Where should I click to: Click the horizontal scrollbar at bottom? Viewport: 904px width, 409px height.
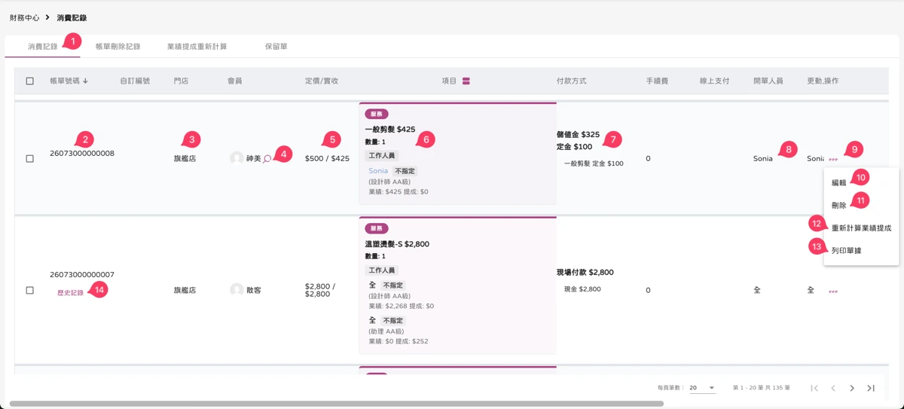click(336, 404)
